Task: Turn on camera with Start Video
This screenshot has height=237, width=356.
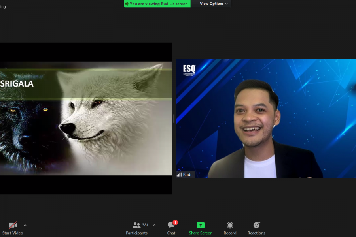Action: point(13,225)
